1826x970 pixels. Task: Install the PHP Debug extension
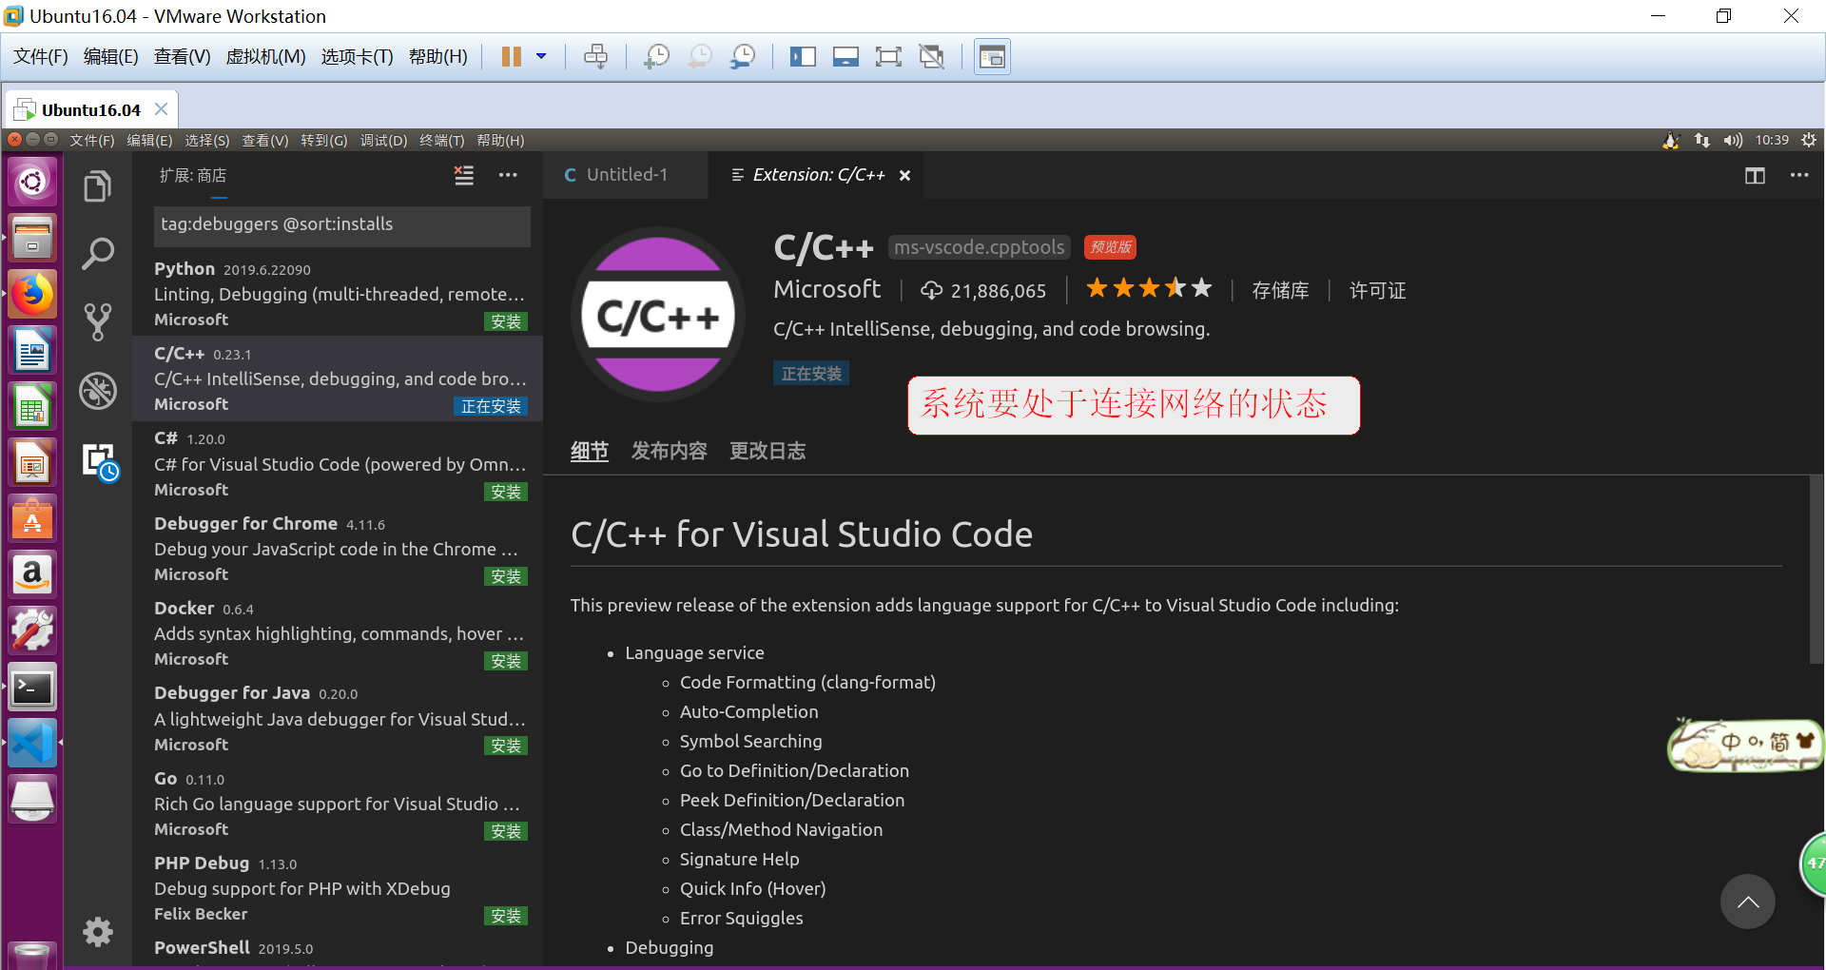pos(506,916)
